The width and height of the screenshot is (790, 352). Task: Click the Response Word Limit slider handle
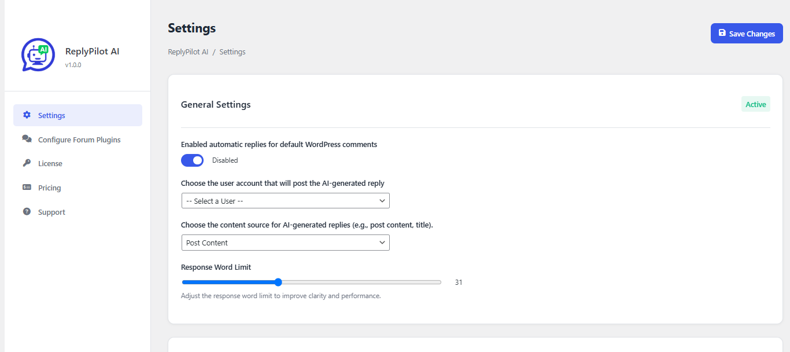tap(278, 283)
